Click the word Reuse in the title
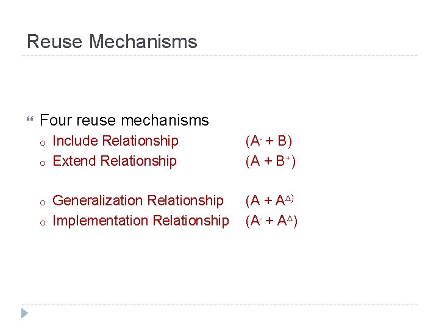439x329 pixels. tap(55, 41)
